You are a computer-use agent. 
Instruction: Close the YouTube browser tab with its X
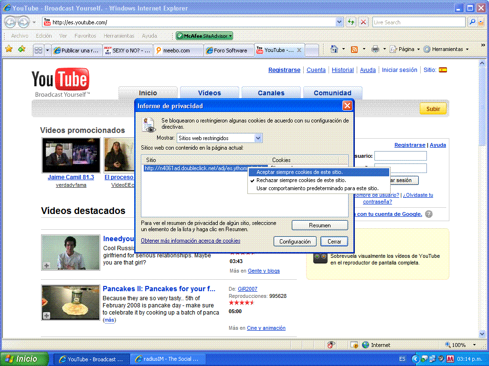tap(299, 50)
